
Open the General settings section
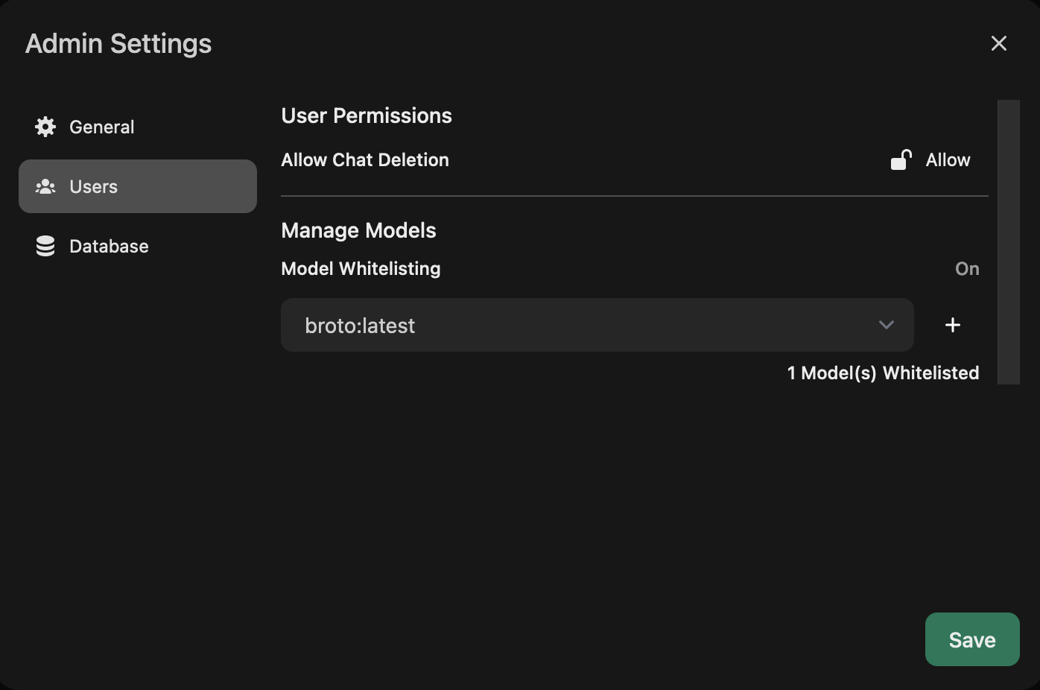101,127
